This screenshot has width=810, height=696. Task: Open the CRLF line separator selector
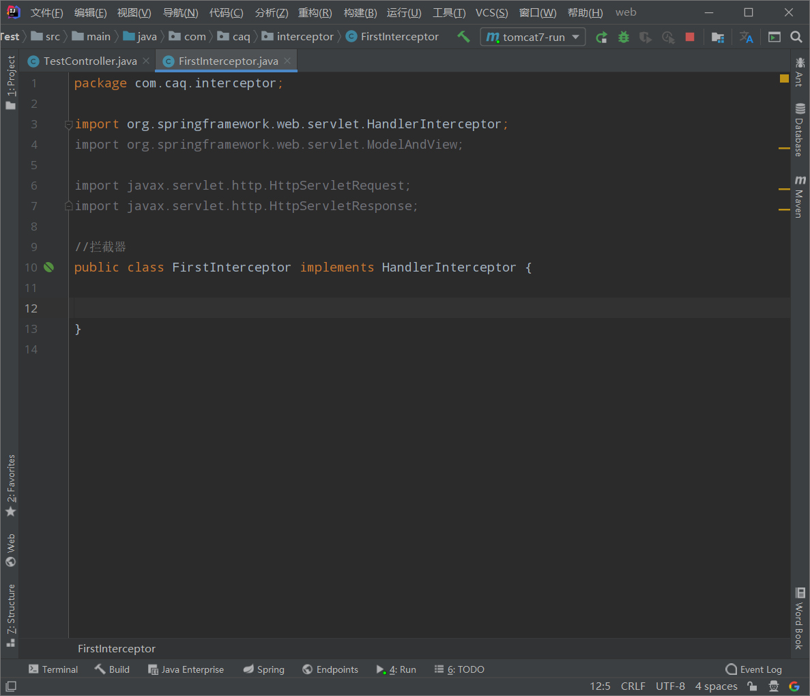pyautogui.click(x=633, y=686)
